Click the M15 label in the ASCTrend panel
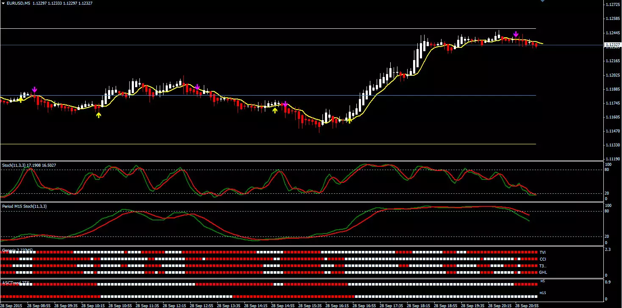Screen dimensions: 622x308 (x=543, y=292)
